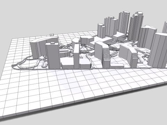
Task: Select the front tower with rooftop box
Action: (x=53, y=55)
